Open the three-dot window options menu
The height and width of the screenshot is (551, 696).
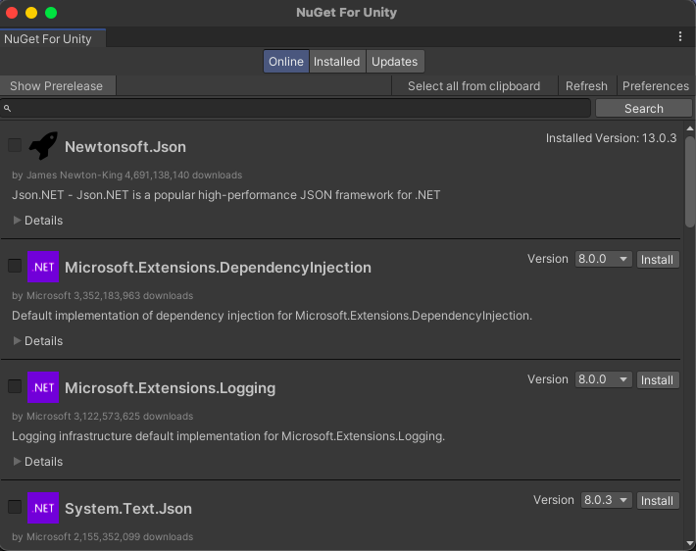[x=680, y=37]
